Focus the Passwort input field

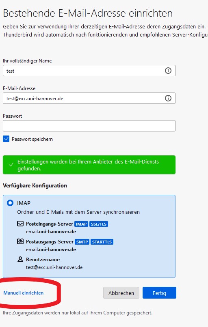[89, 126]
